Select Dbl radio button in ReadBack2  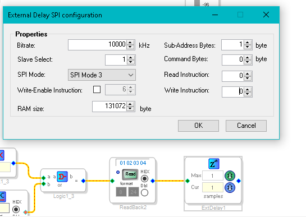pyautogui.click(x=144, y=193)
